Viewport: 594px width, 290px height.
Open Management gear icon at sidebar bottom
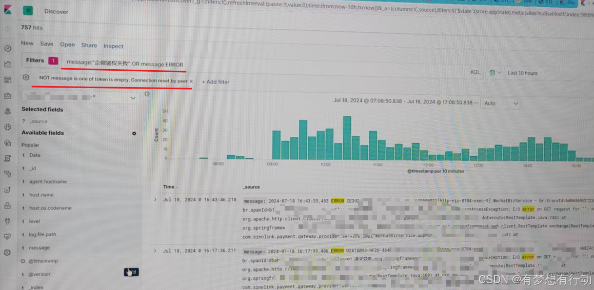pyautogui.click(x=7, y=253)
